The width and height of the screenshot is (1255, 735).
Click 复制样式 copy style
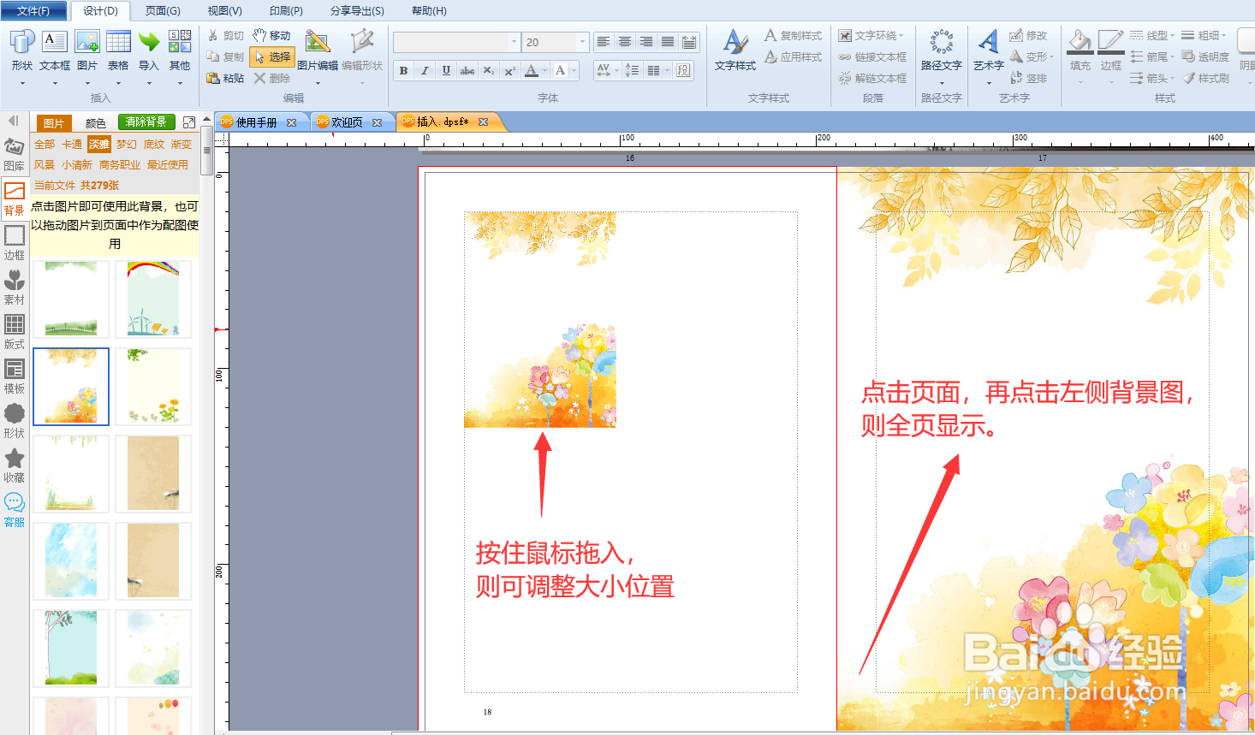coord(794,35)
